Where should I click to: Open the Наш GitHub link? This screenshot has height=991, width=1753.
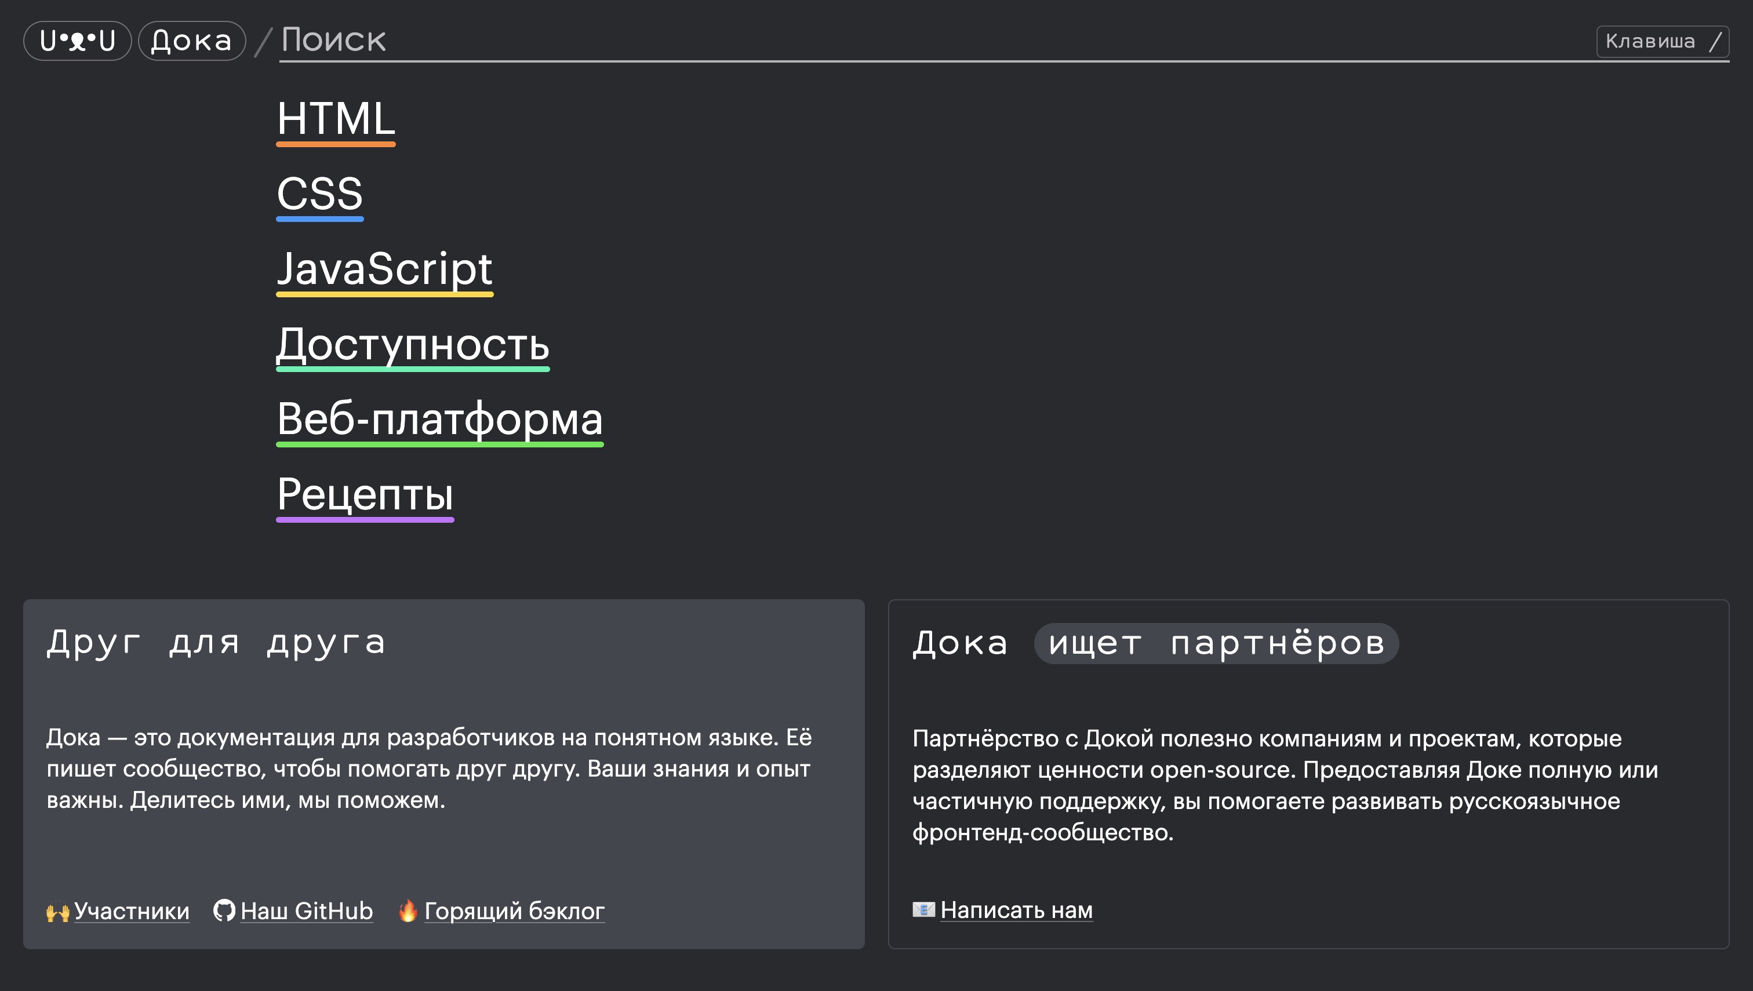306,910
